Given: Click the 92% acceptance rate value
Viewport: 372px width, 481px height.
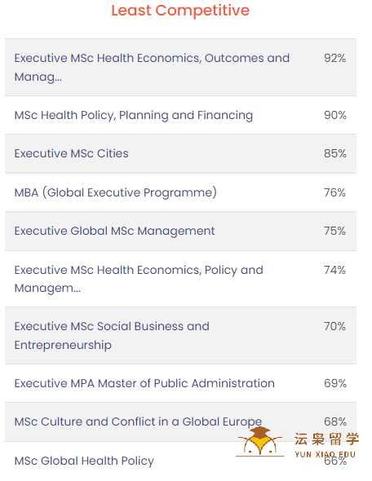Looking at the screenshot, I should tap(334, 58).
